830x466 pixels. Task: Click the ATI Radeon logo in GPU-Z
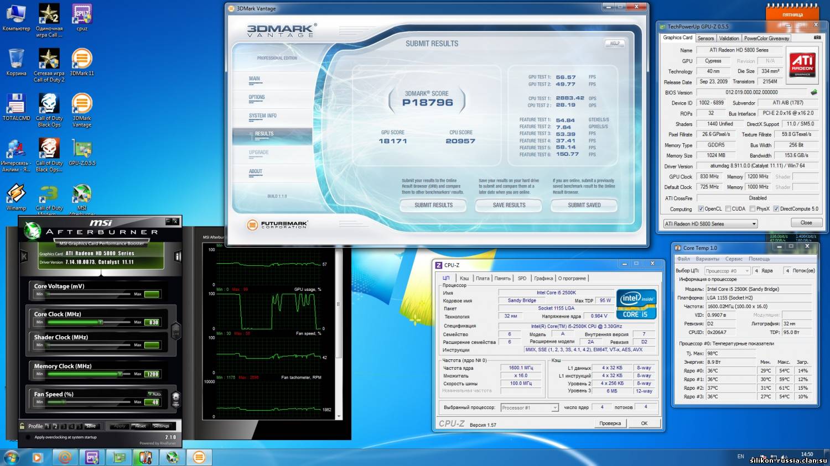(x=802, y=65)
